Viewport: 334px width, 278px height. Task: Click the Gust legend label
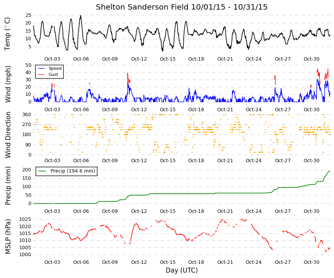pyautogui.click(x=53, y=74)
